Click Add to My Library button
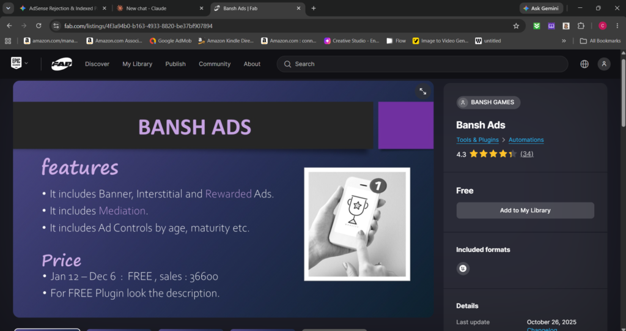626x331 pixels. coord(525,210)
